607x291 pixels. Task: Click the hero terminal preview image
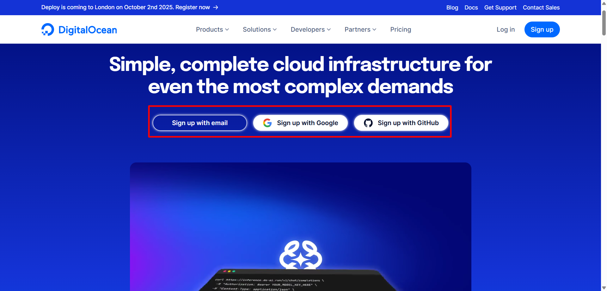click(301, 227)
